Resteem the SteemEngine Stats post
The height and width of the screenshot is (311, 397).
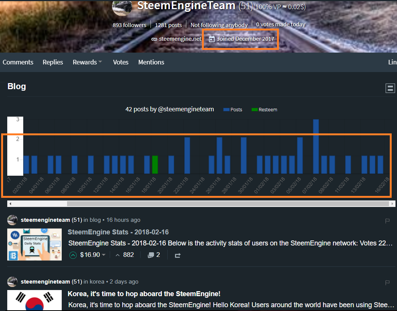(178, 255)
